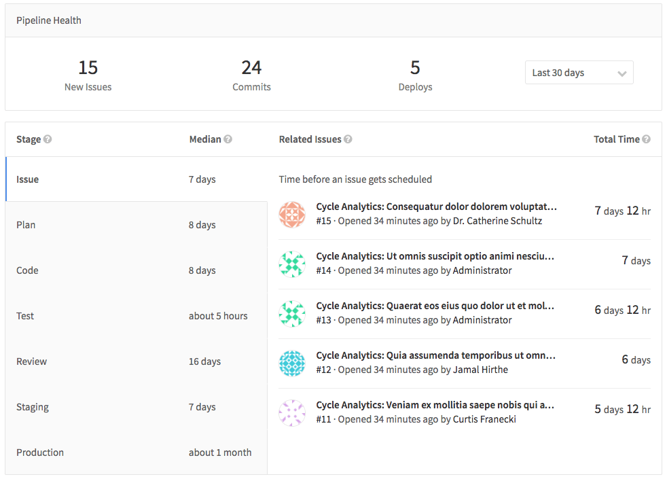Screen dimensions: 667x479
Task: View the Production stage
Action: point(40,452)
